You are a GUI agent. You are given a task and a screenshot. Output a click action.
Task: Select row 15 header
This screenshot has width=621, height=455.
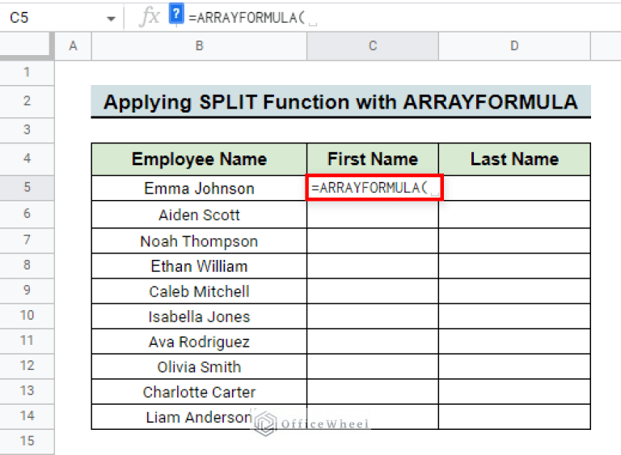pos(27,441)
